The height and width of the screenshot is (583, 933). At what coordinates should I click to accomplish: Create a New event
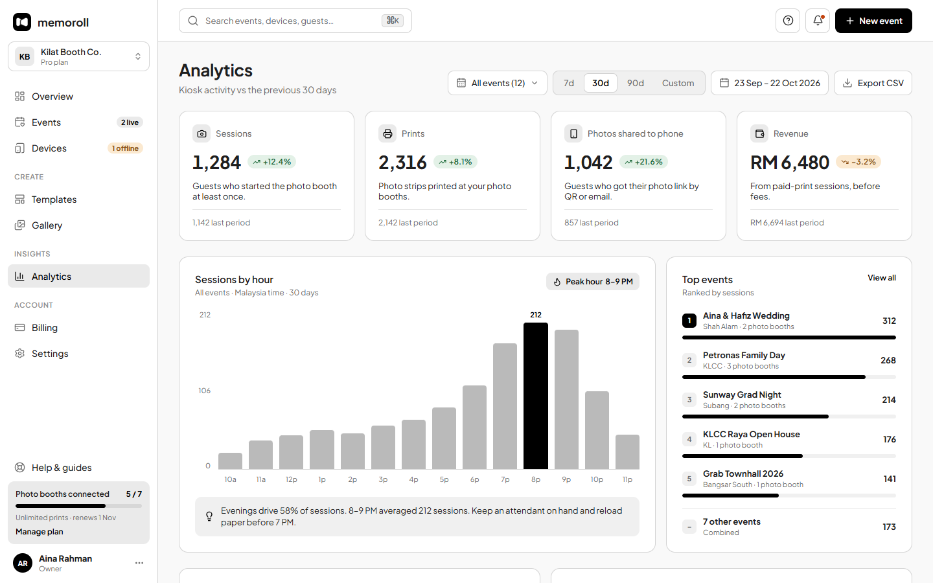(x=873, y=21)
